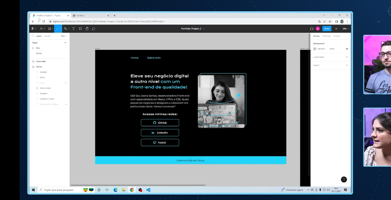The width and height of the screenshot is (391, 200).
Task: Click the Present play button
Action: [x=336, y=29]
